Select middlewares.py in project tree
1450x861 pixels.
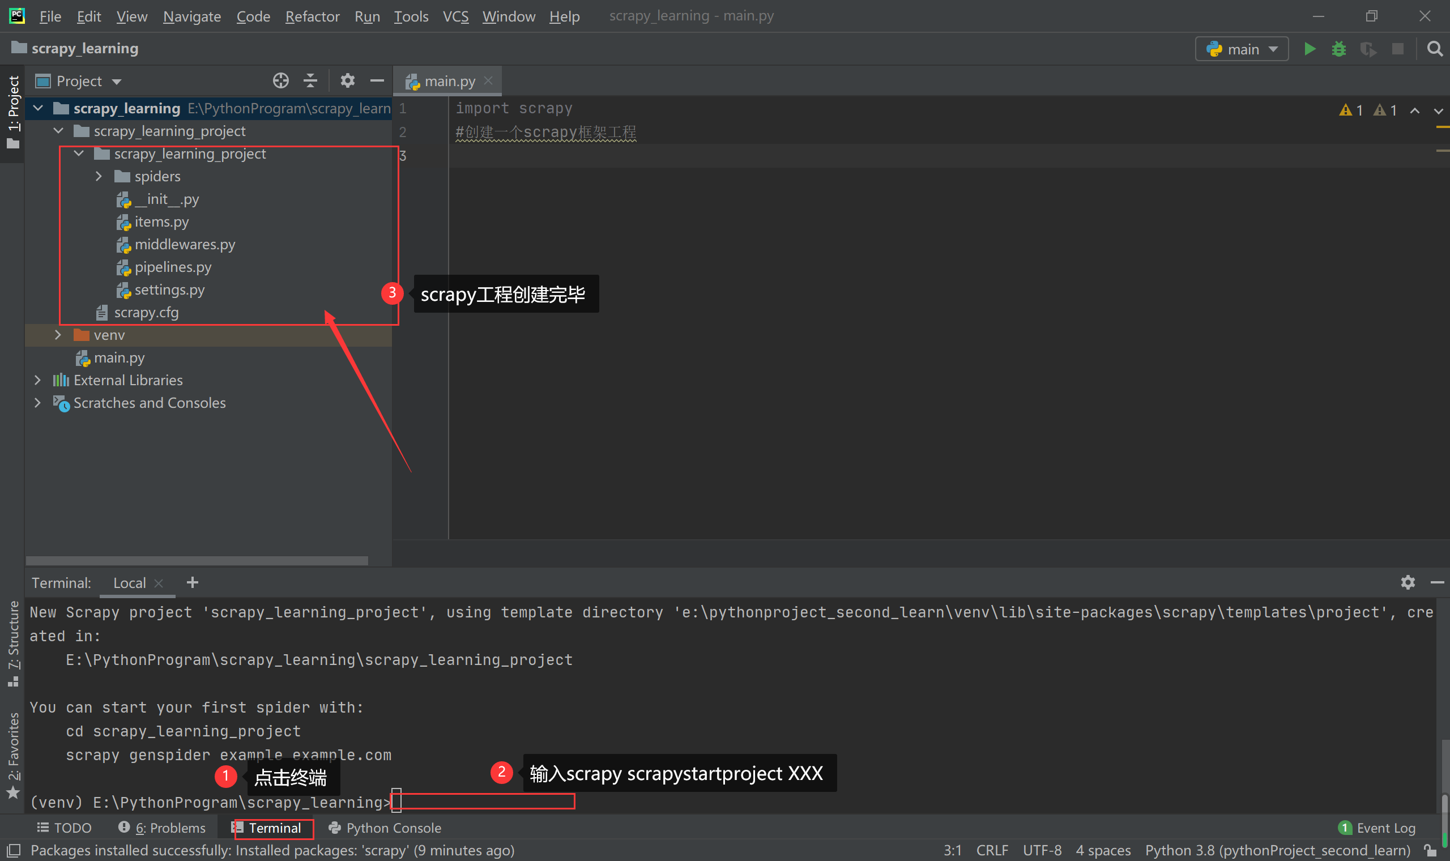point(176,245)
